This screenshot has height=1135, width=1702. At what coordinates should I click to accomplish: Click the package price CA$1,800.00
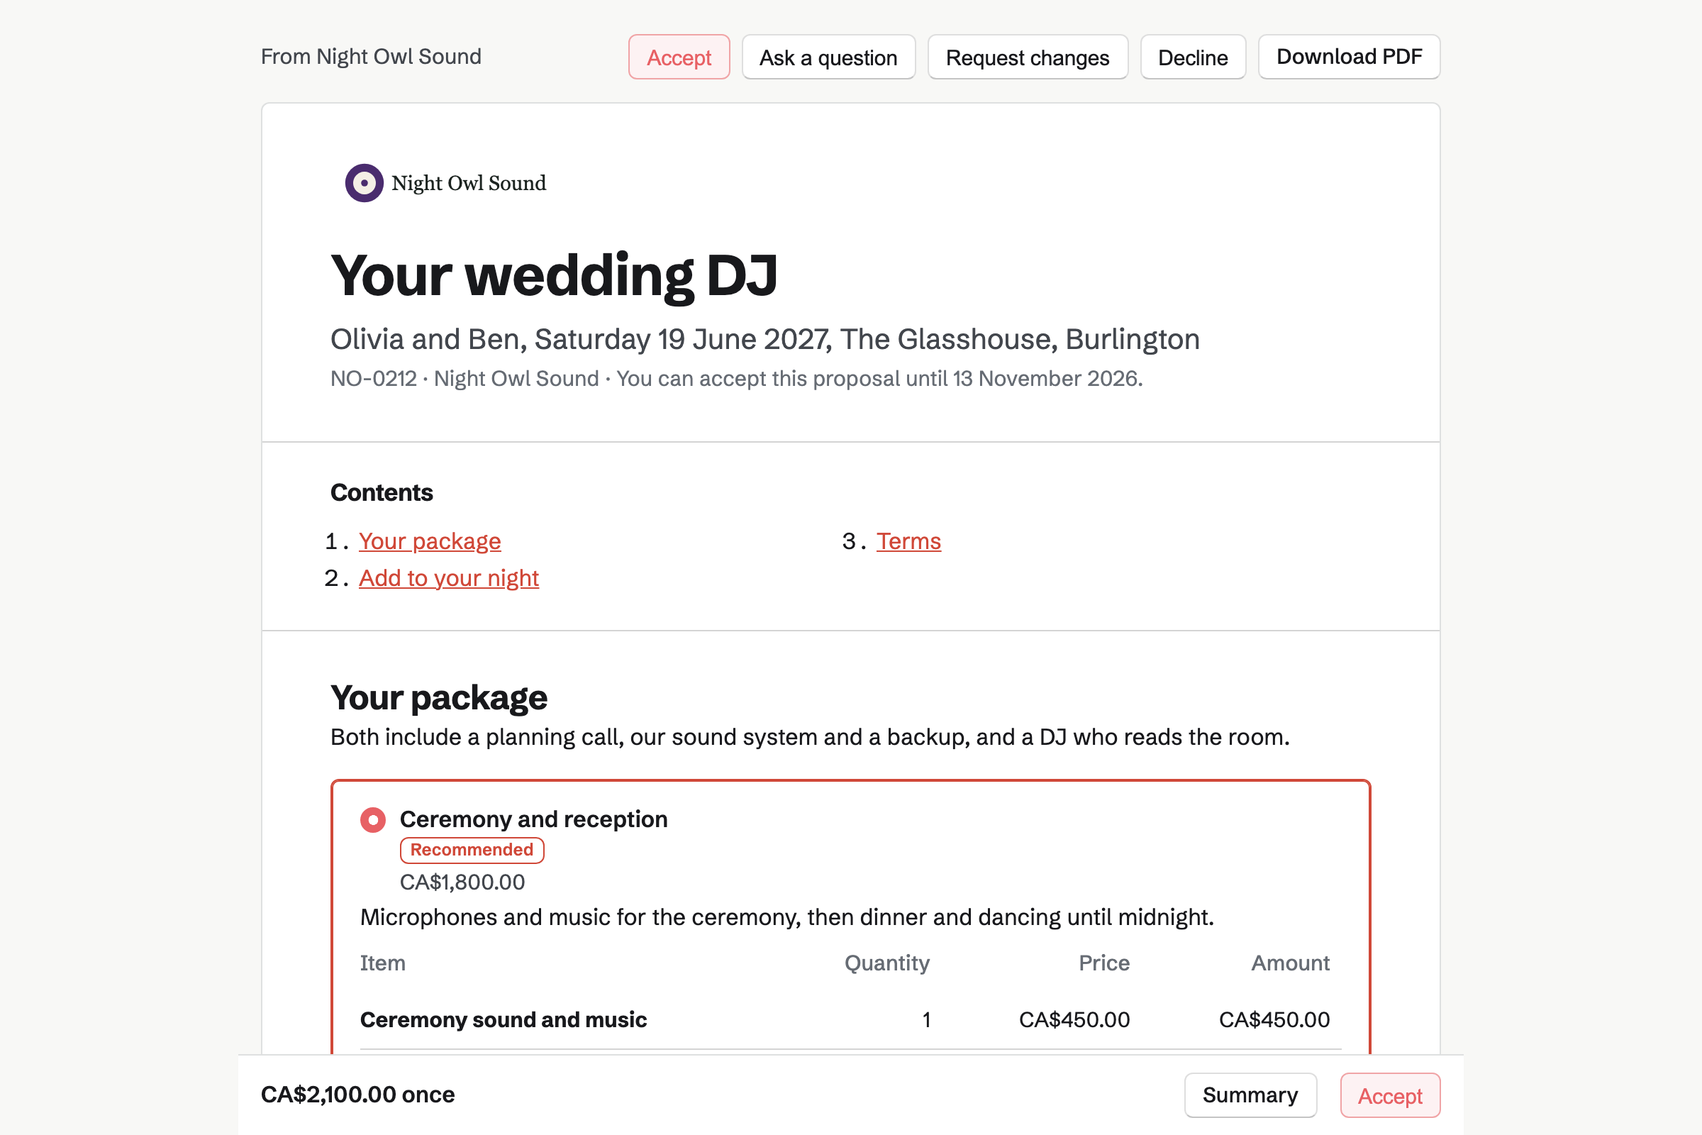[x=462, y=882]
